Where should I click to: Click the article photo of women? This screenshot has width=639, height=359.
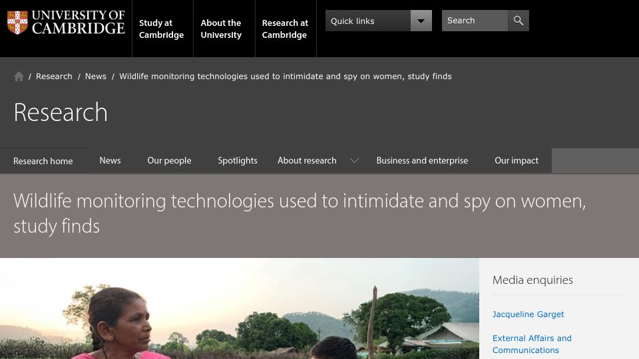[x=240, y=308]
